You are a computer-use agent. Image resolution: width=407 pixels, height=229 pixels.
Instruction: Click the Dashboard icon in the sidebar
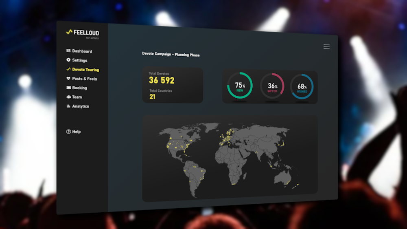point(68,51)
